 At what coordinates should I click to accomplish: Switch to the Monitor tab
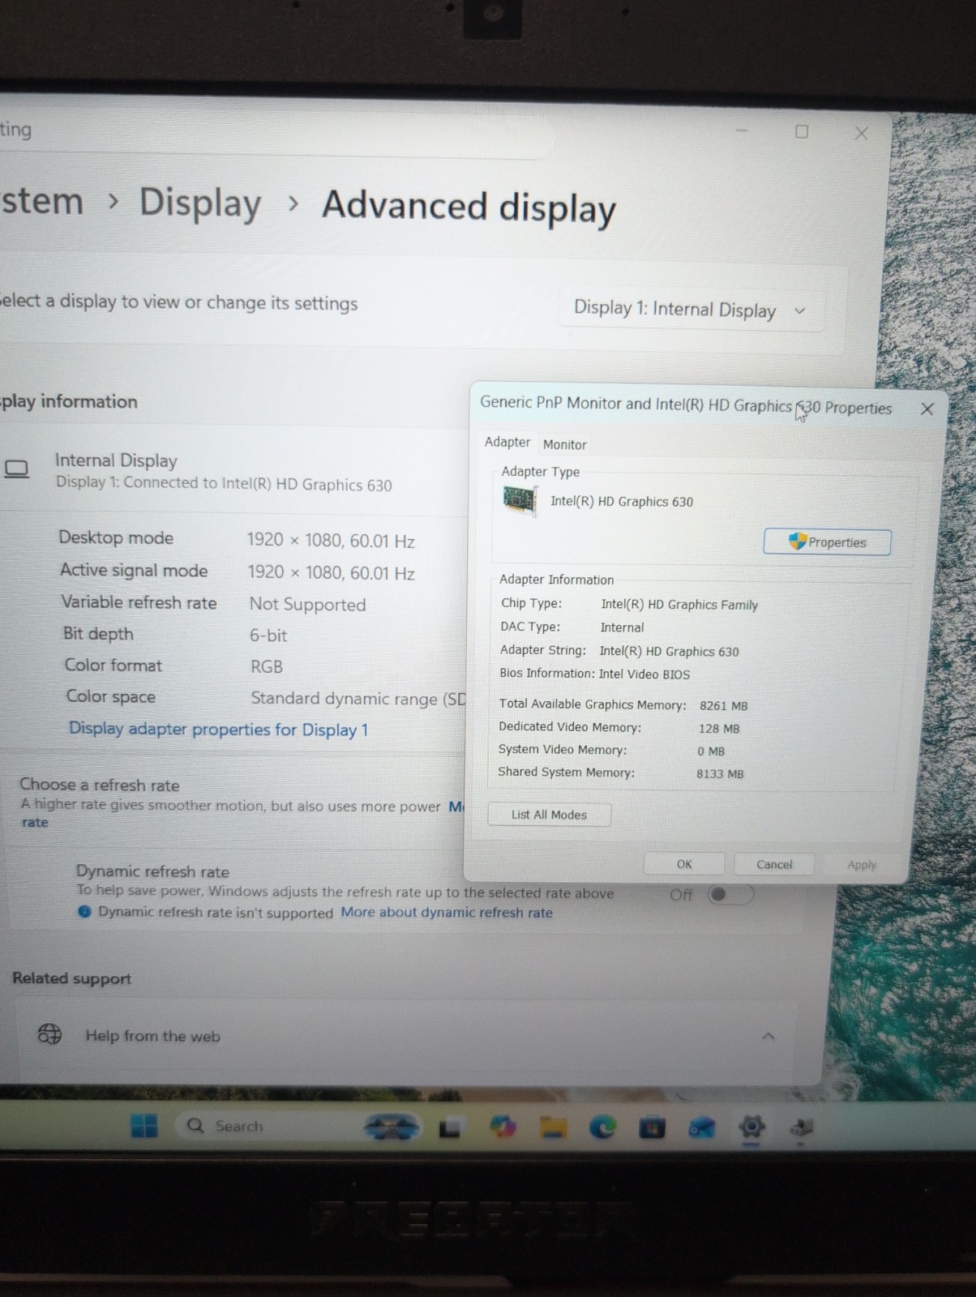click(565, 444)
